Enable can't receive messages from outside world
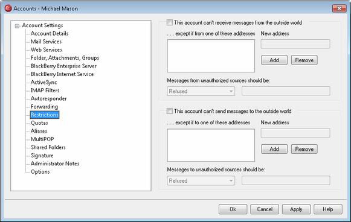The height and width of the screenshot is (222, 351). 170,22
